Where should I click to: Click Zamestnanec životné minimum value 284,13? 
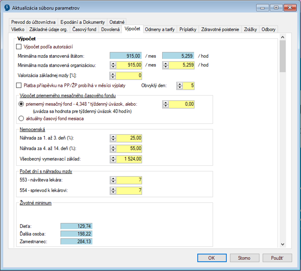coord(76,241)
